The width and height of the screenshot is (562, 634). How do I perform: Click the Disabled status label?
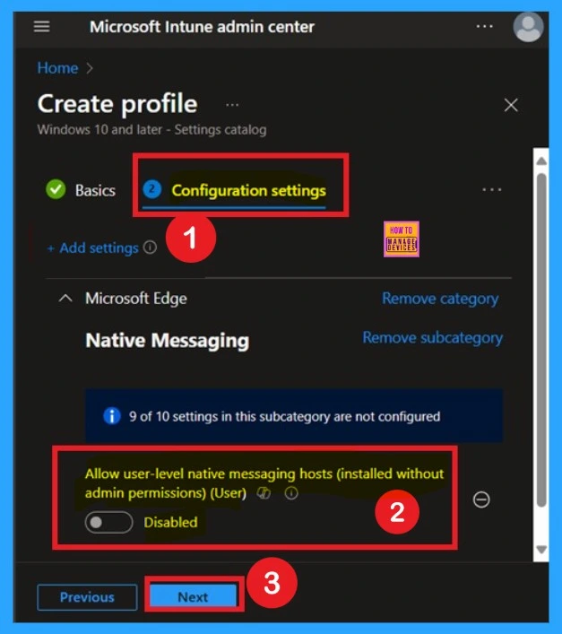tap(170, 522)
